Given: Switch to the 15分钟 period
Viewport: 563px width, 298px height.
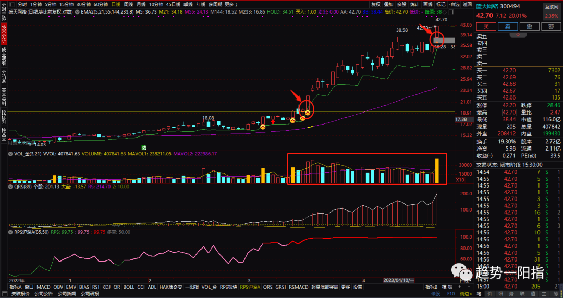Looking at the screenshot, I should click(x=66, y=4).
